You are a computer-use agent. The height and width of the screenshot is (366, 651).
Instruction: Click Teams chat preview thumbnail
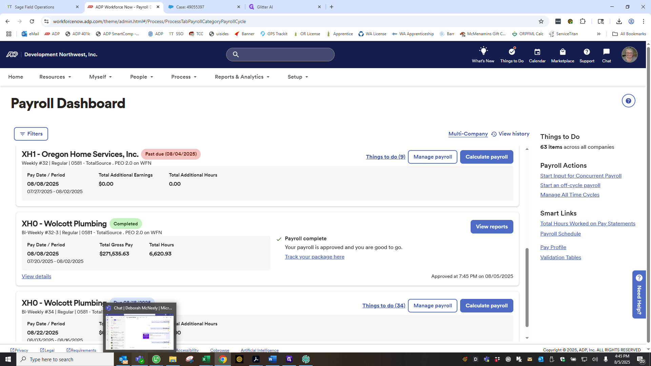[140, 331]
